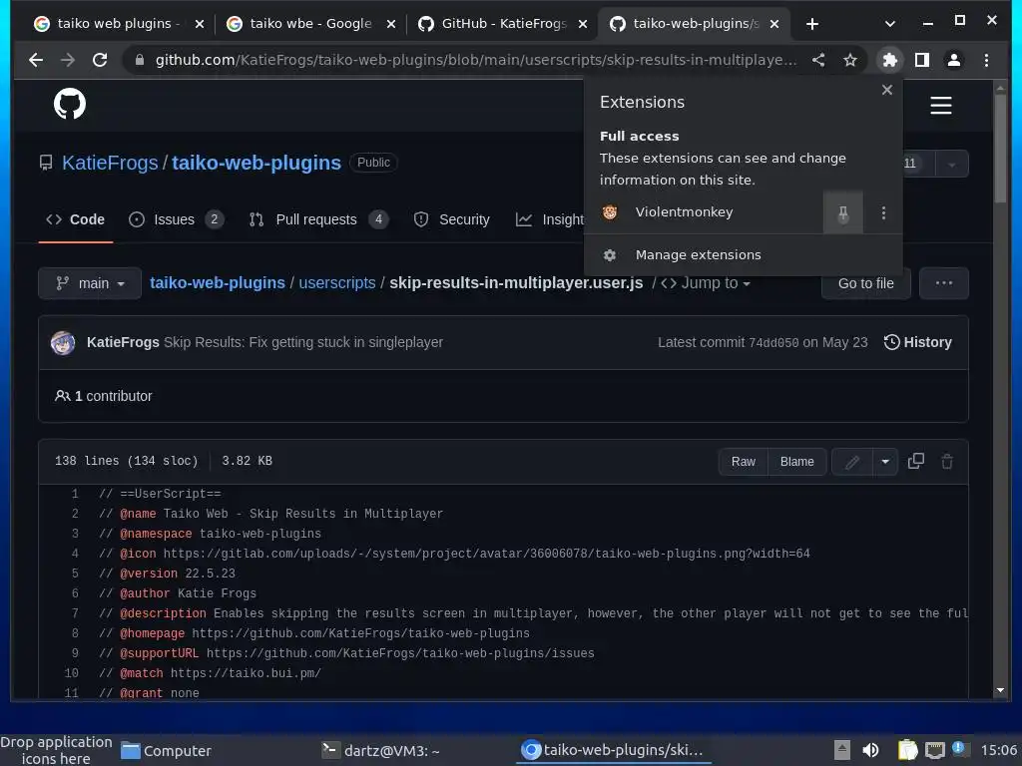Expand the edit options dropdown arrow

[x=885, y=462]
